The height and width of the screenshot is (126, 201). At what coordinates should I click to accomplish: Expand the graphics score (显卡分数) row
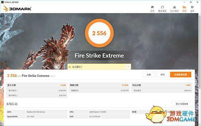point(37,85)
